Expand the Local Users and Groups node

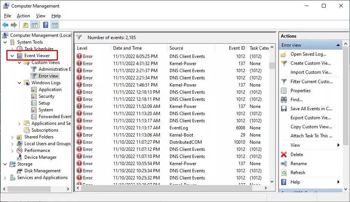pos(12,144)
